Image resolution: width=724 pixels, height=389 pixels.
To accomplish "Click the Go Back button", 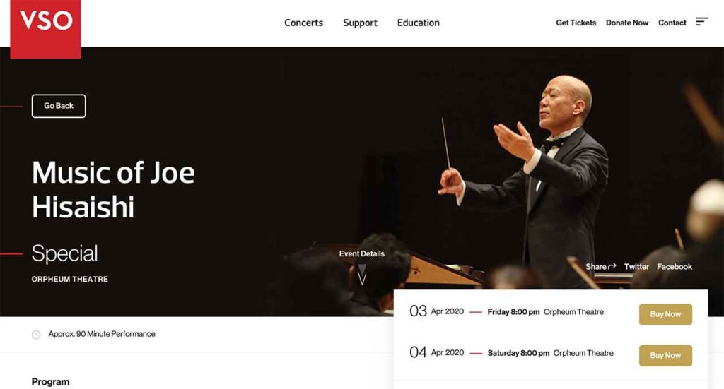I will (59, 106).
